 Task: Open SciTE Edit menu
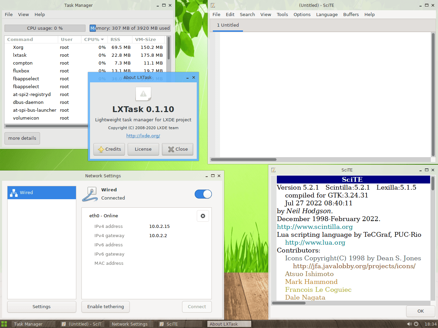click(230, 14)
